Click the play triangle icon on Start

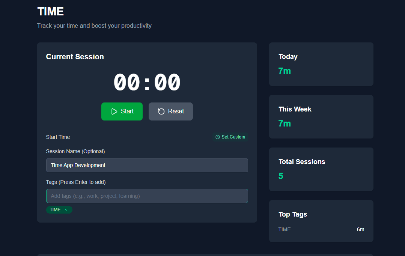pyautogui.click(x=114, y=111)
